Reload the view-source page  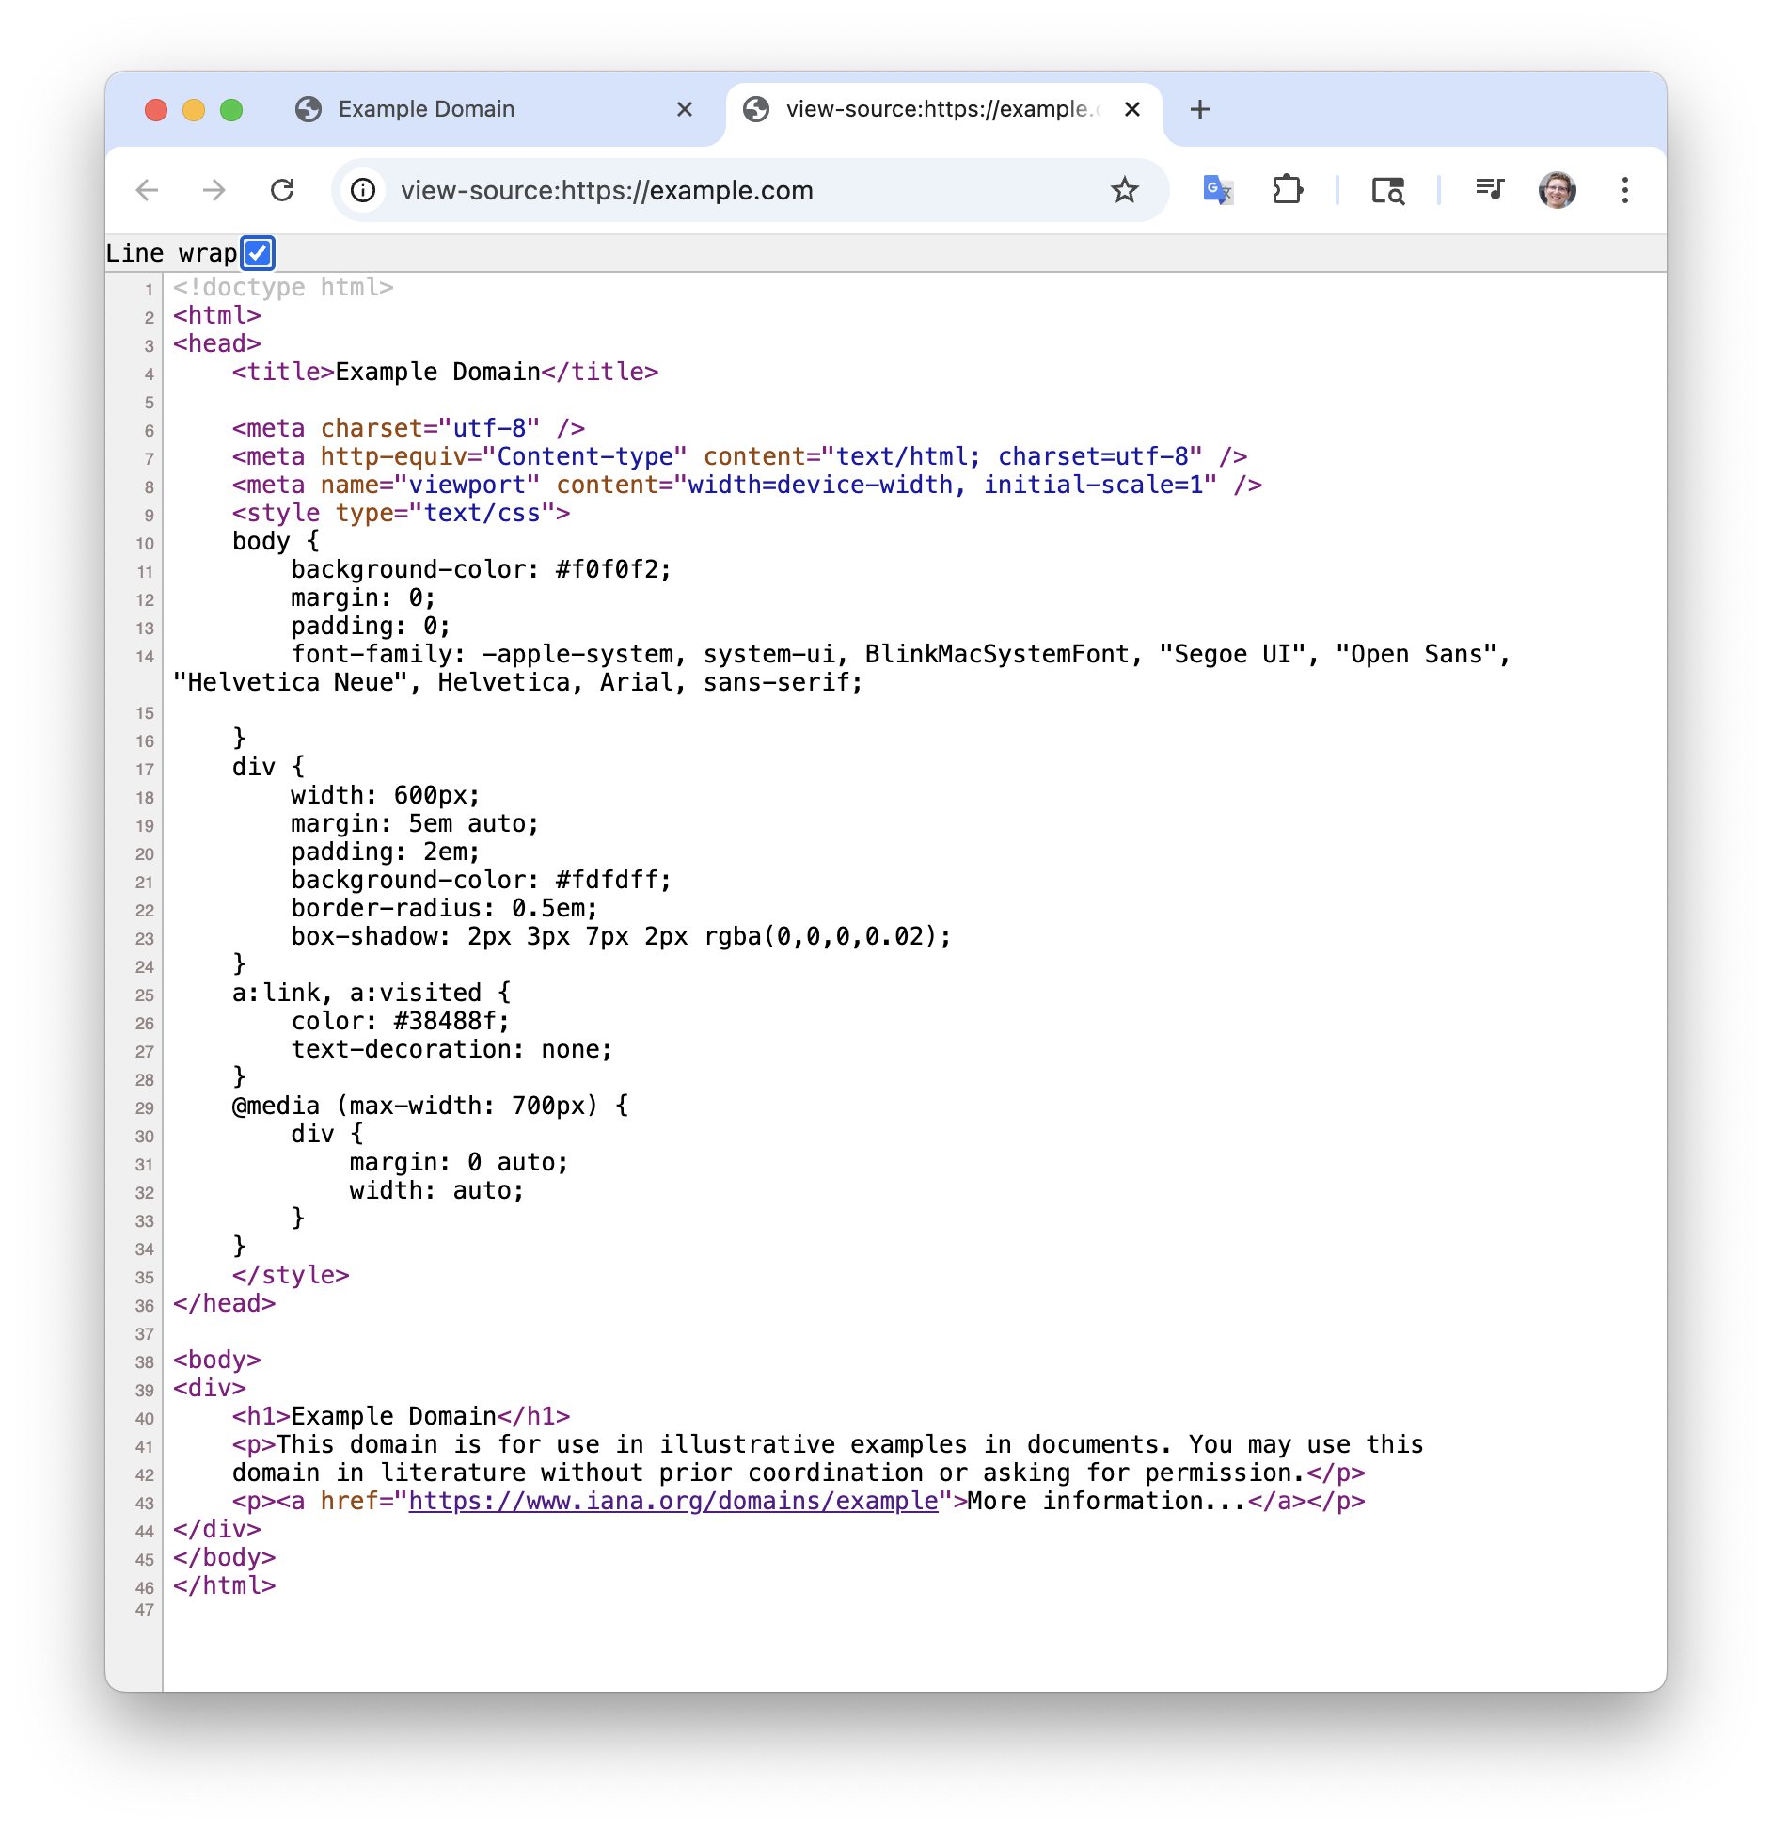pos(282,191)
